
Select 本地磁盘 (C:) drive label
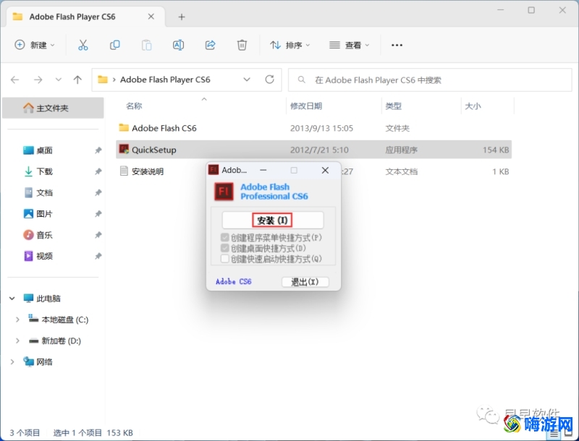(65, 320)
